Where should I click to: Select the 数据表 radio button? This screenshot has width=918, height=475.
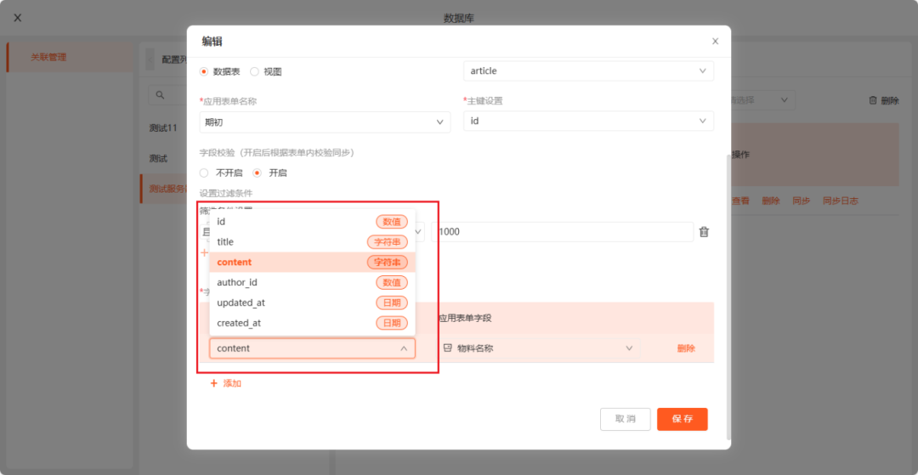(204, 71)
